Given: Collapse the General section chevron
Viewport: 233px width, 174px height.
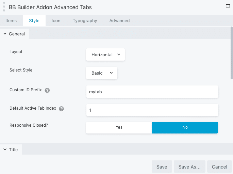Looking at the screenshot, I should [5, 34].
